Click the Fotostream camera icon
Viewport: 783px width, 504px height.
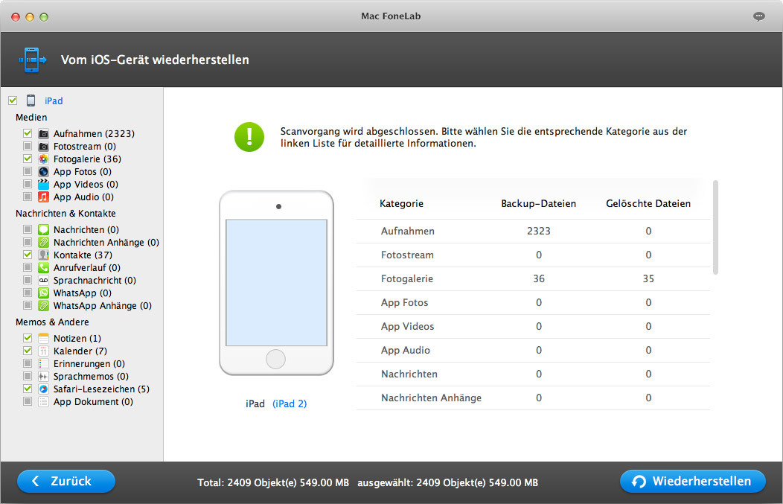[x=43, y=147]
